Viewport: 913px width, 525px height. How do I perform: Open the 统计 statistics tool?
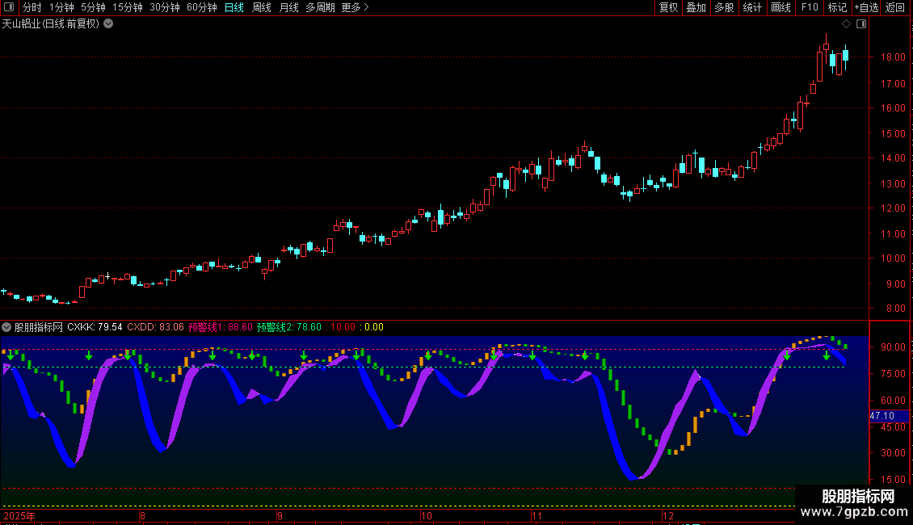pyautogui.click(x=752, y=7)
